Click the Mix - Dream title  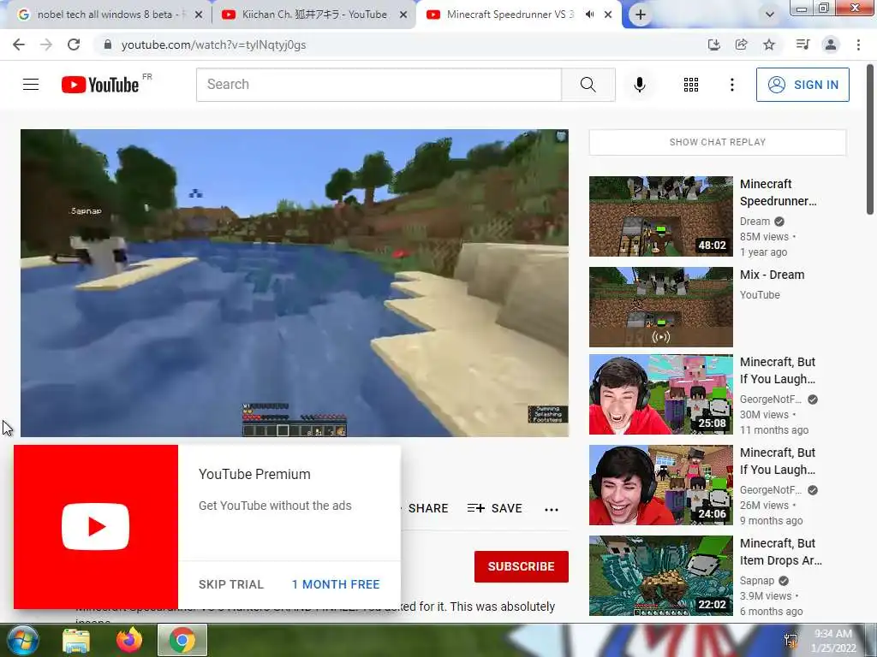pyautogui.click(x=772, y=275)
